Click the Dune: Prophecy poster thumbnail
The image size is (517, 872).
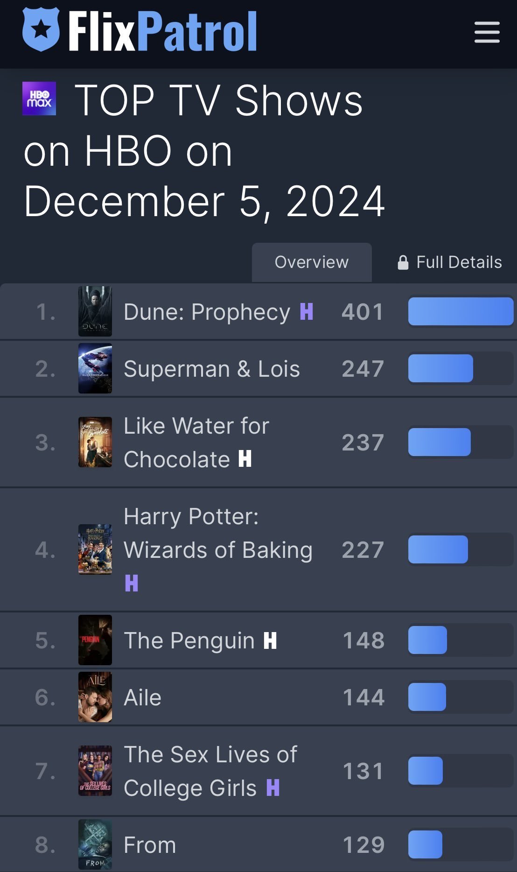pyautogui.click(x=95, y=311)
